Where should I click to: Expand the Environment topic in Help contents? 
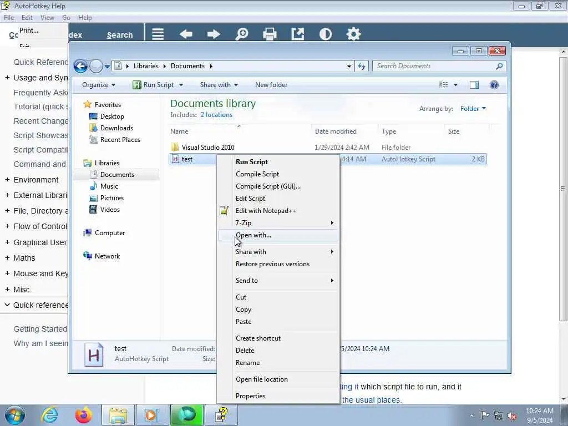tap(7, 180)
